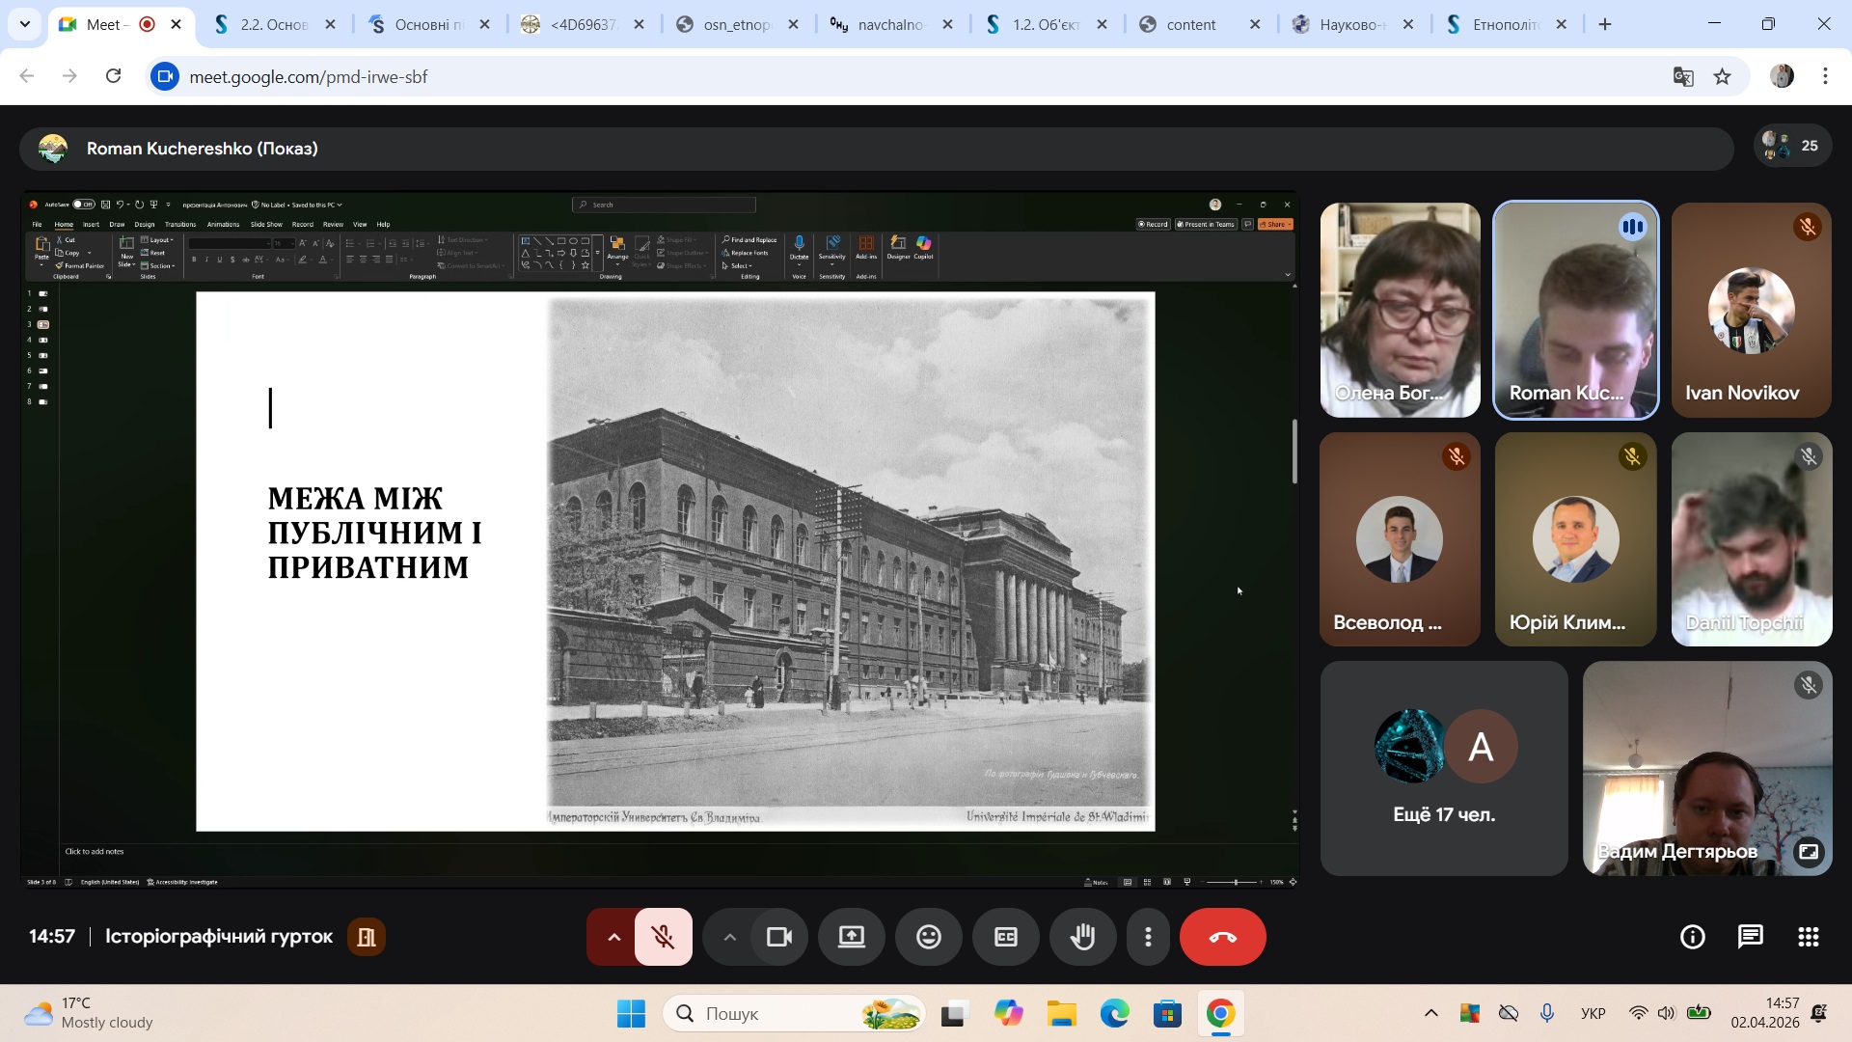Open the in-call chat panel
Screen dimensions: 1852x1042
(x=1750, y=937)
